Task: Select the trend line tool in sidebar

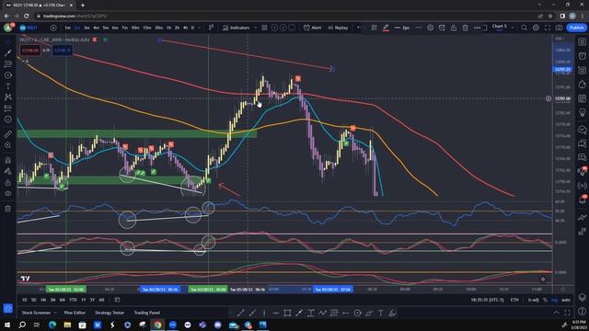Action: click(x=8, y=53)
